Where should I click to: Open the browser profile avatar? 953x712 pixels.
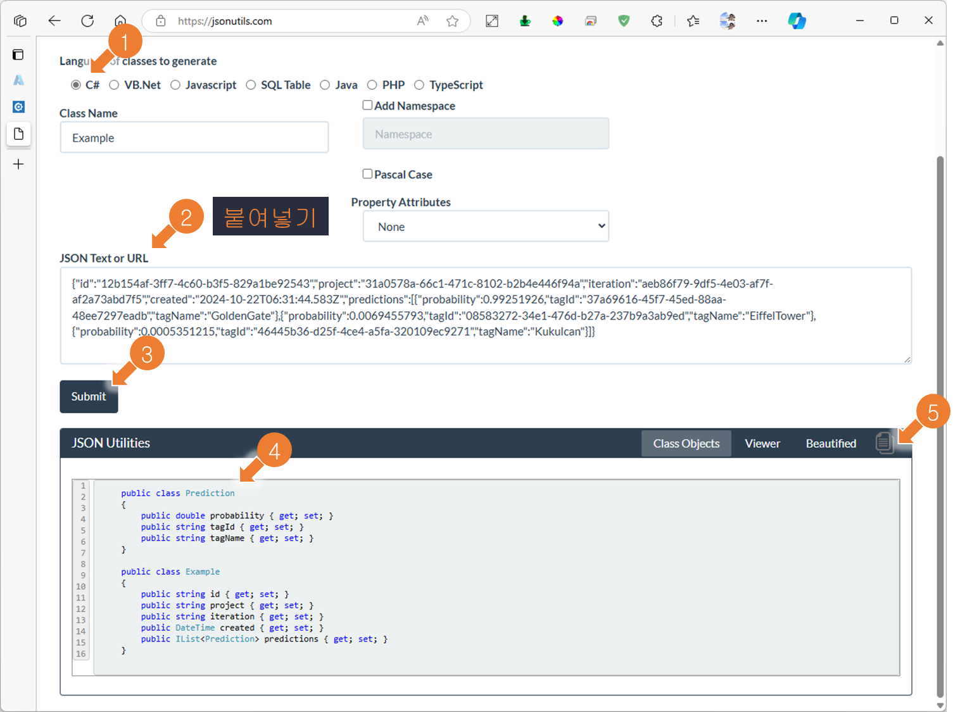coord(728,21)
